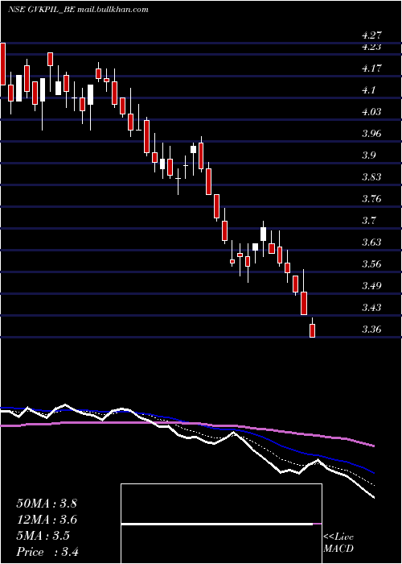Select the 3.96 price level label

(x=371, y=134)
